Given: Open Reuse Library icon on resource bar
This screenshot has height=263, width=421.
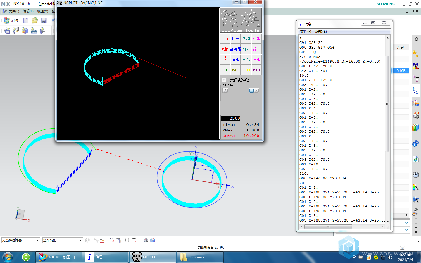Looking at the screenshot, I should pos(416,127).
